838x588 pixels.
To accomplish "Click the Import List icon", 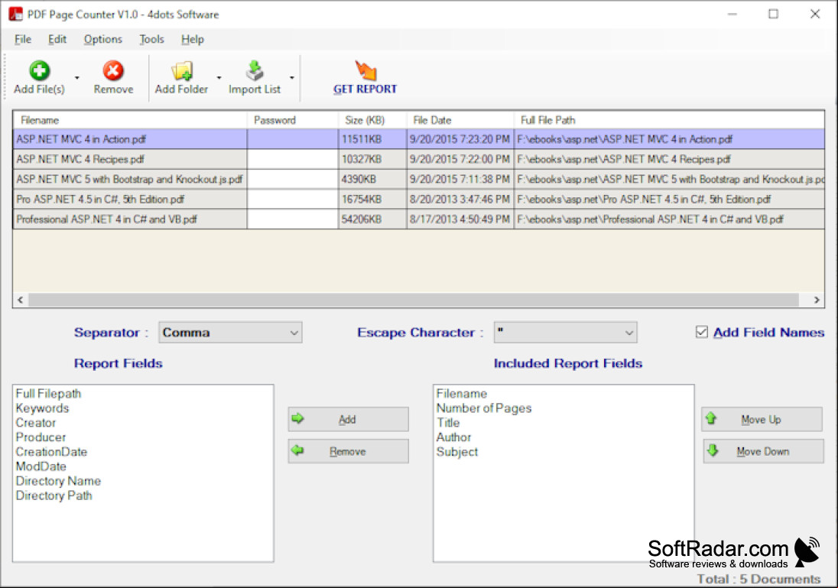I will click(x=255, y=70).
